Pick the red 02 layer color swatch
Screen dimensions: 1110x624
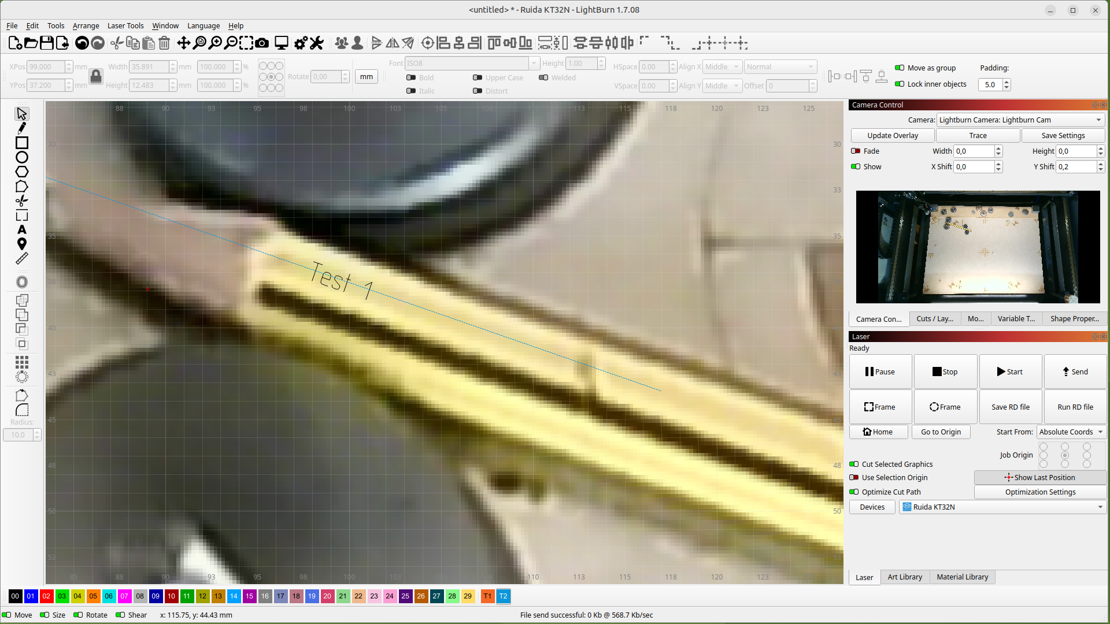46,596
